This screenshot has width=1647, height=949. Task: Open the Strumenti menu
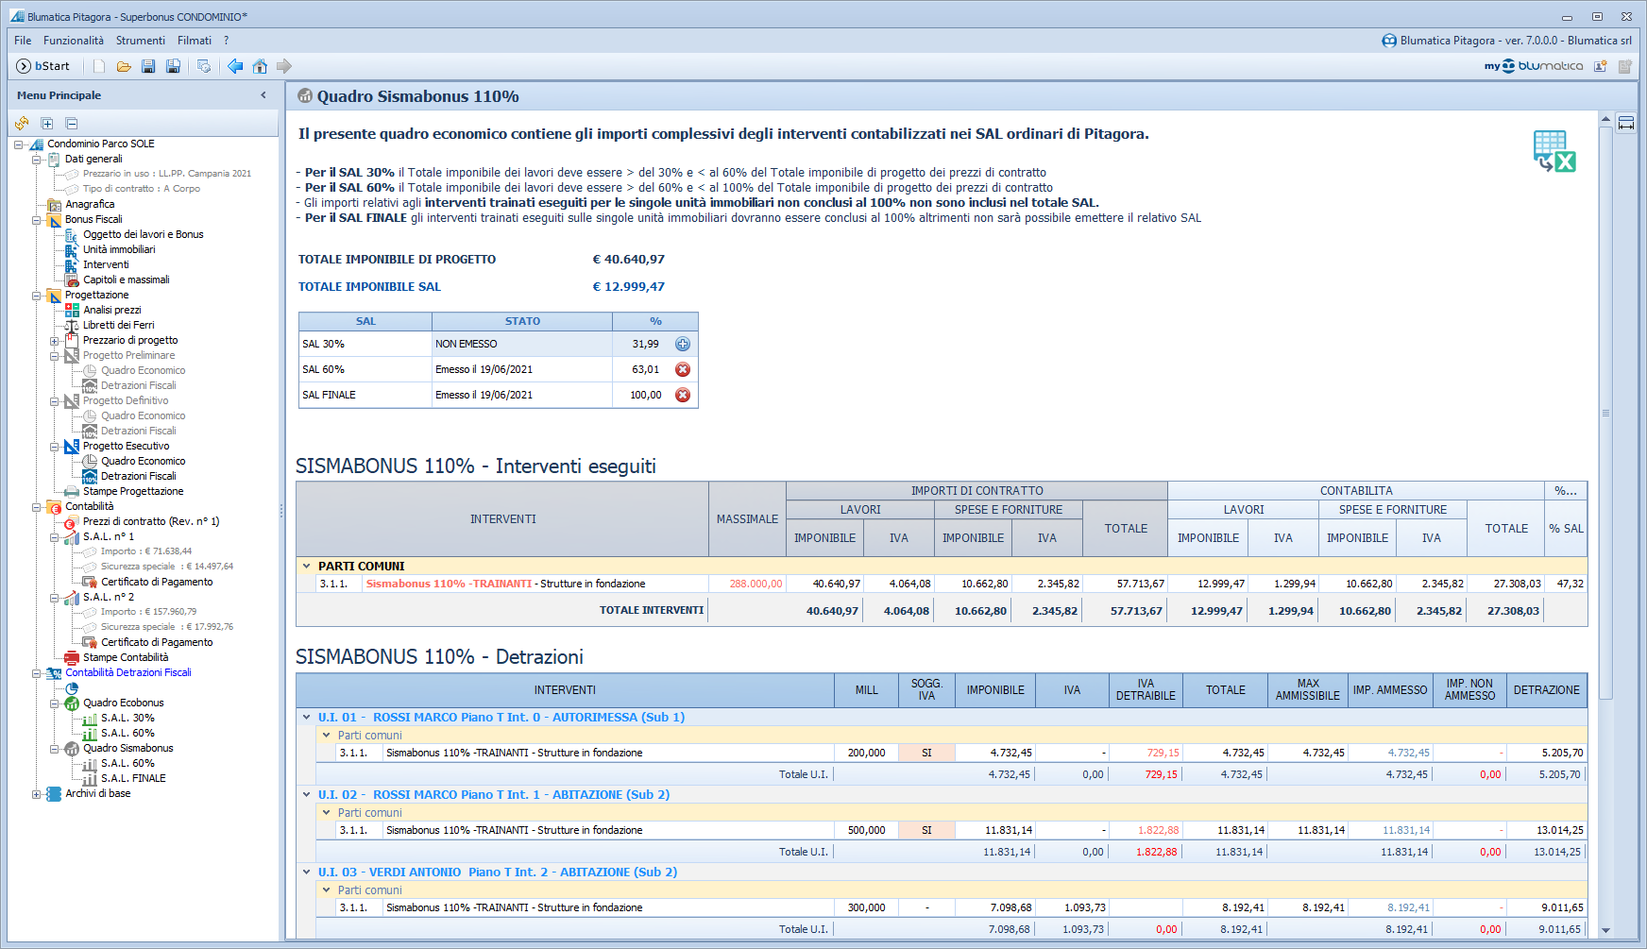tap(140, 41)
